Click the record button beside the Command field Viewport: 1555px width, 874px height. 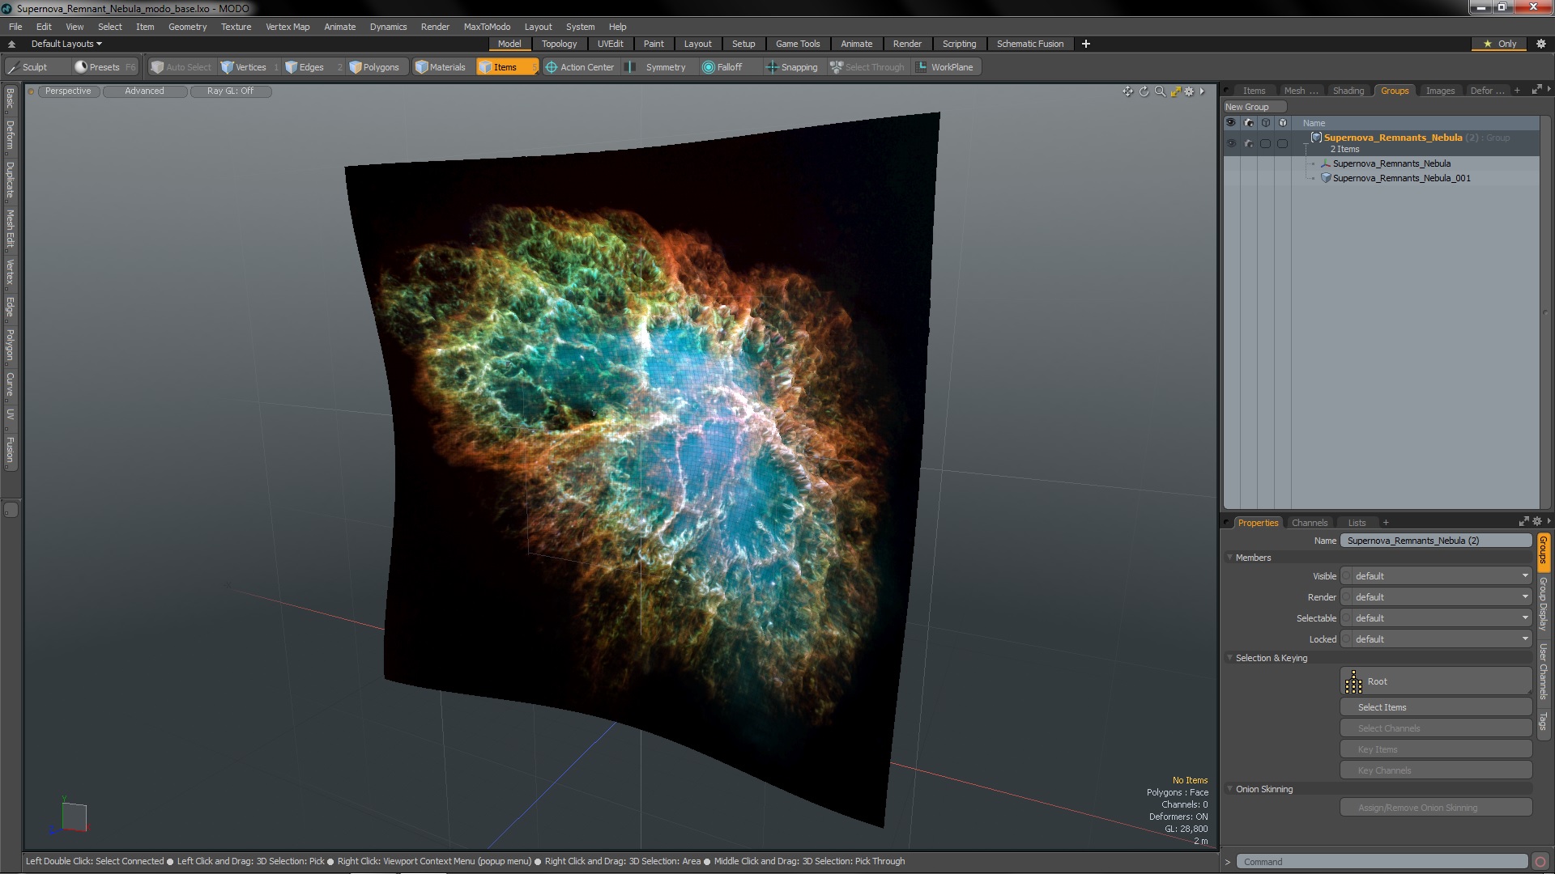(x=1540, y=862)
